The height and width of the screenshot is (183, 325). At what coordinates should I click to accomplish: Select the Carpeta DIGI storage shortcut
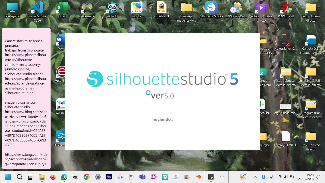pyautogui.click(x=311, y=44)
